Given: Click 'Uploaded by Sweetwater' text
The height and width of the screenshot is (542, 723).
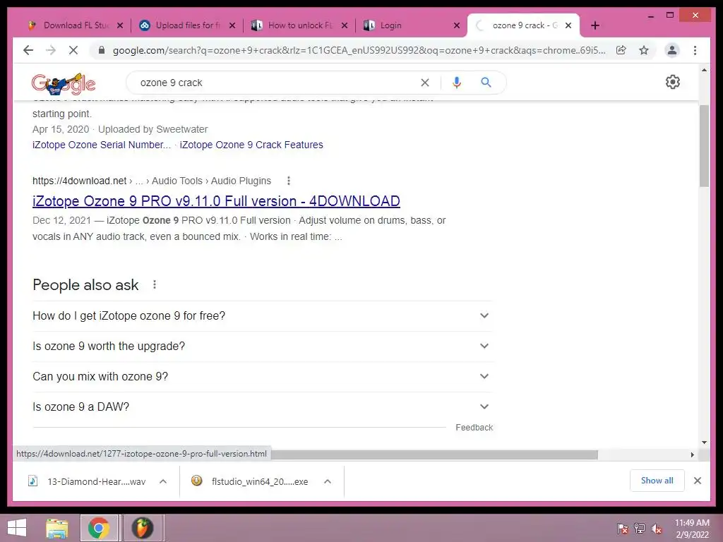Looking at the screenshot, I should point(153,129).
